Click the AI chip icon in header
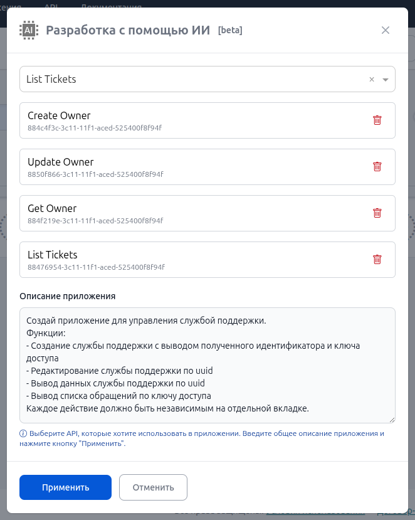The width and height of the screenshot is (415, 520). coord(29,30)
